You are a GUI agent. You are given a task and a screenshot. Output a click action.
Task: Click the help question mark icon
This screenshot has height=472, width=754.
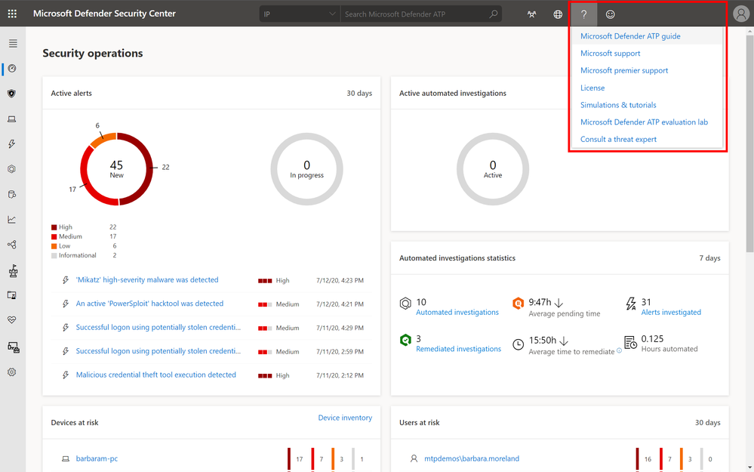tap(583, 14)
